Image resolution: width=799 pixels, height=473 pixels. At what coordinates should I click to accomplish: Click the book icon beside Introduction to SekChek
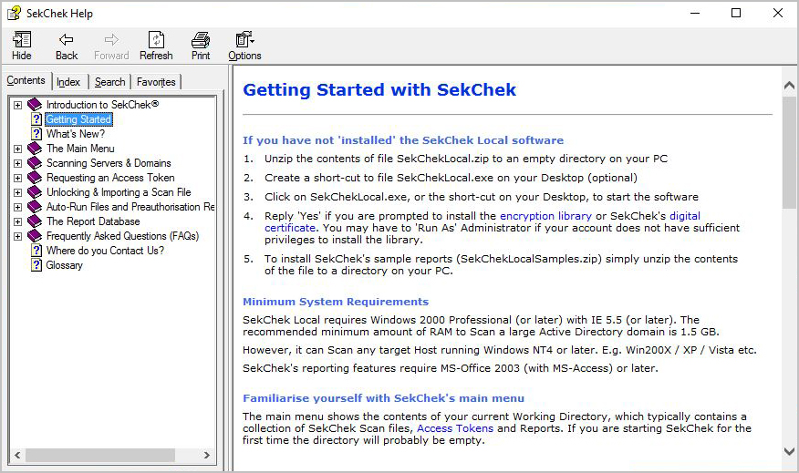pyautogui.click(x=35, y=105)
